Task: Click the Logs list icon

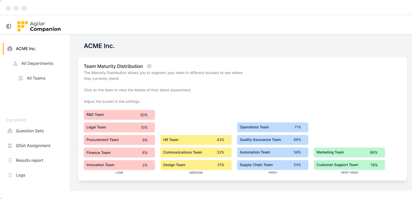Action: [x=10, y=175]
